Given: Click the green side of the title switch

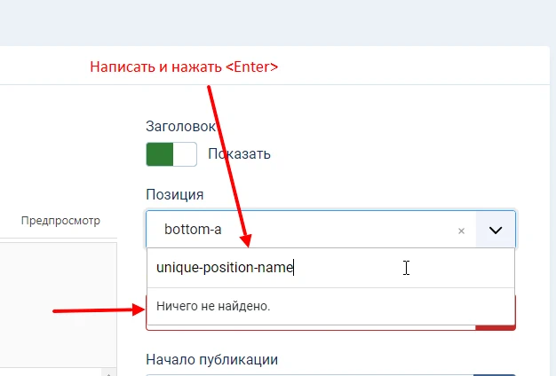Looking at the screenshot, I should [x=159, y=153].
